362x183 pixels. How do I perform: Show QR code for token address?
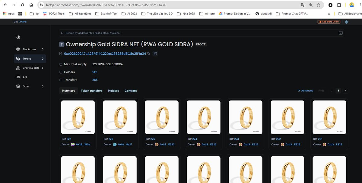coord(155,54)
